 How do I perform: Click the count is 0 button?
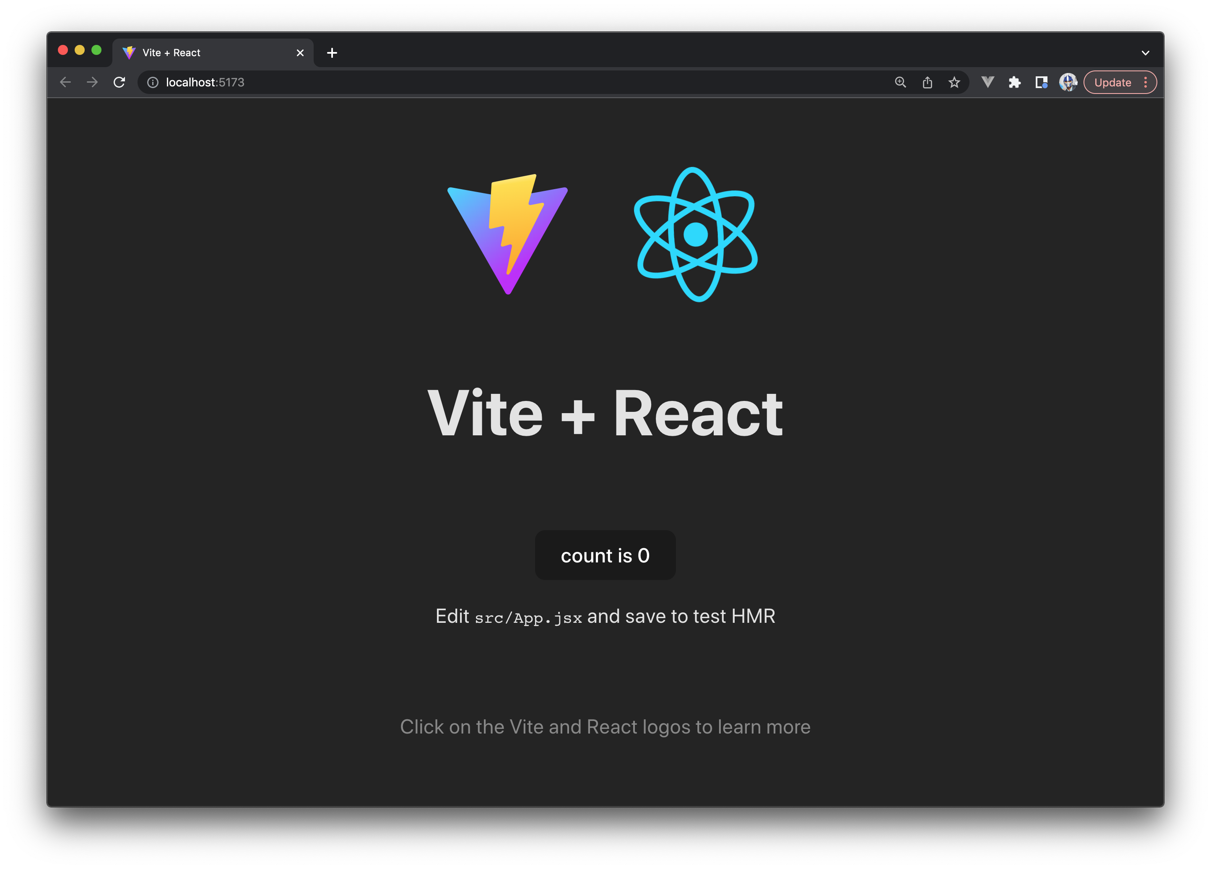[x=605, y=556]
